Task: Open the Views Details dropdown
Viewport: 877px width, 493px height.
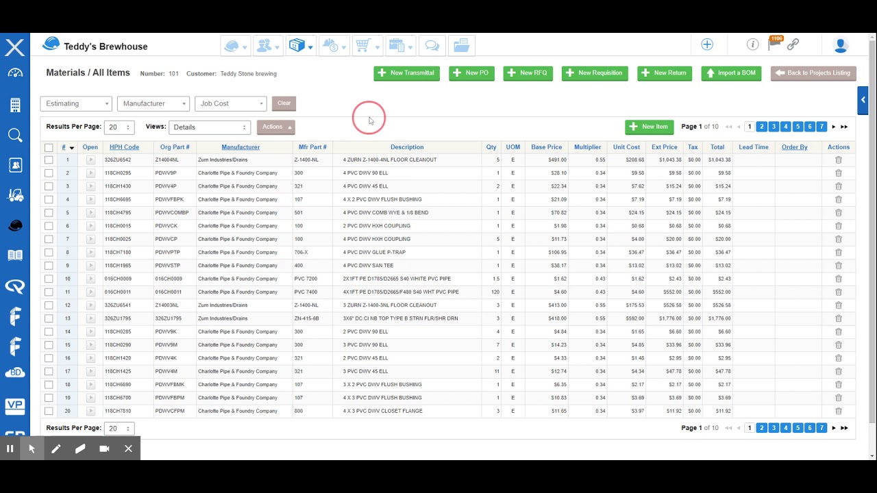Action: (209, 127)
